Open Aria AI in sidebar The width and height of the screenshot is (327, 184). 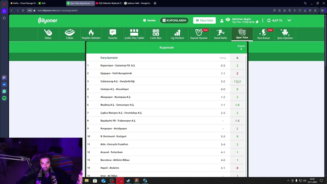click(4, 78)
